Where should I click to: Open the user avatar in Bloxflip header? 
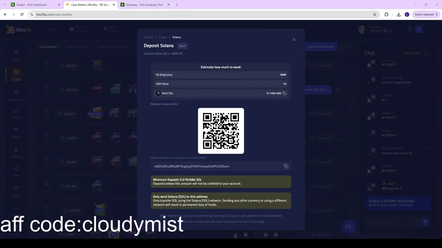362,30
